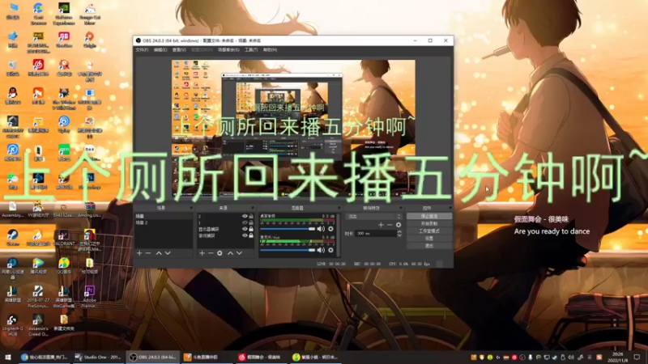Image resolution: width=648 pixels, height=364 pixels.
Task: Select the first 场景 scene entry
Action: point(164,216)
